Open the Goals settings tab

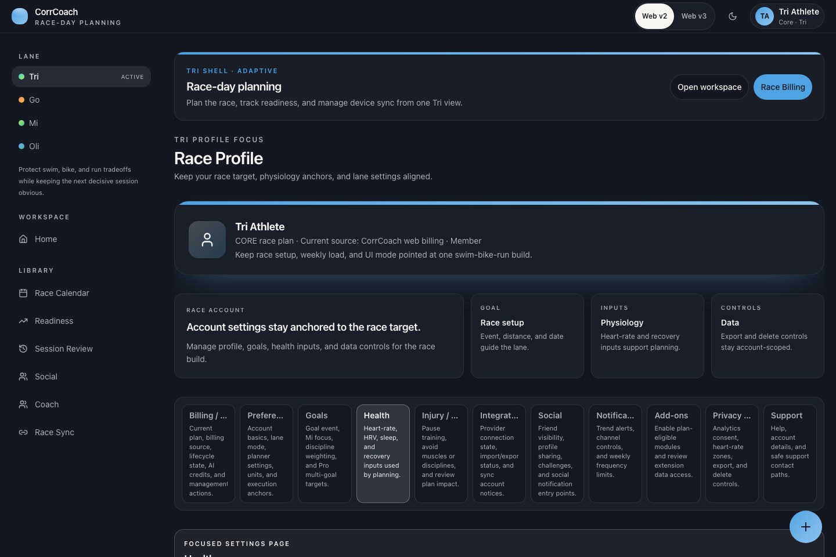tap(325, 454)
